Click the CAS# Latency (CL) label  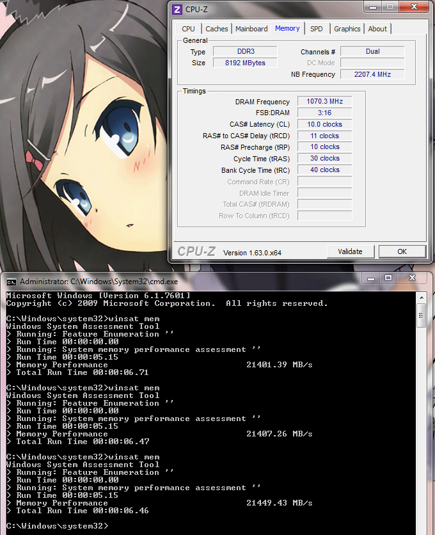click(x=260, y=125)
